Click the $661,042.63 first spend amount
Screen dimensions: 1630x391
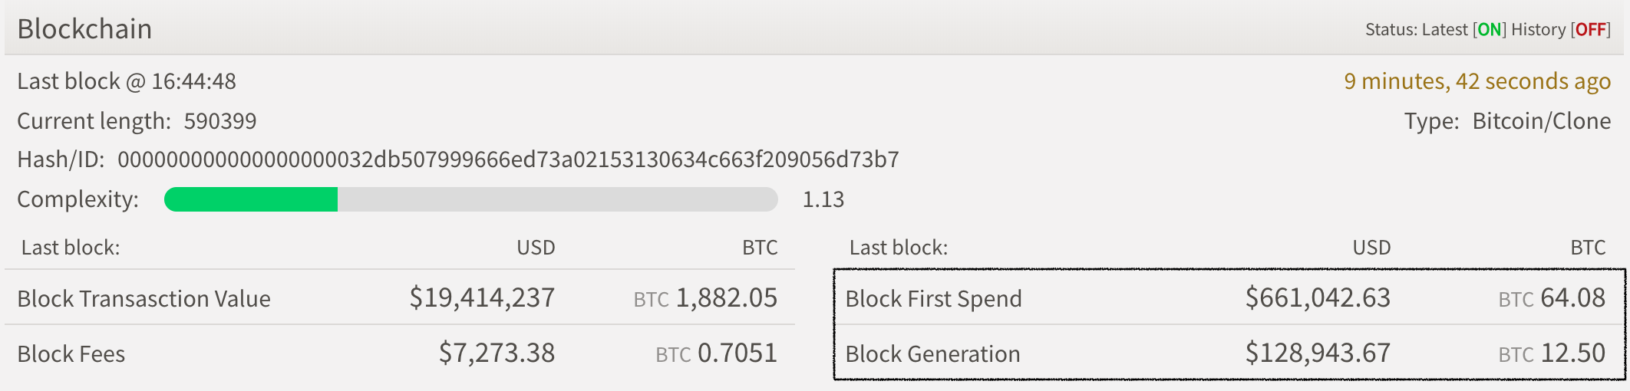click(1318, 297)
